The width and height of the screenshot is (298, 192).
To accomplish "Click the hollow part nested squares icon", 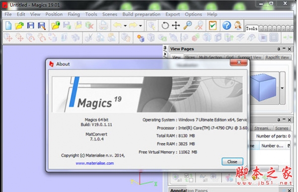I will click(274, 37).
